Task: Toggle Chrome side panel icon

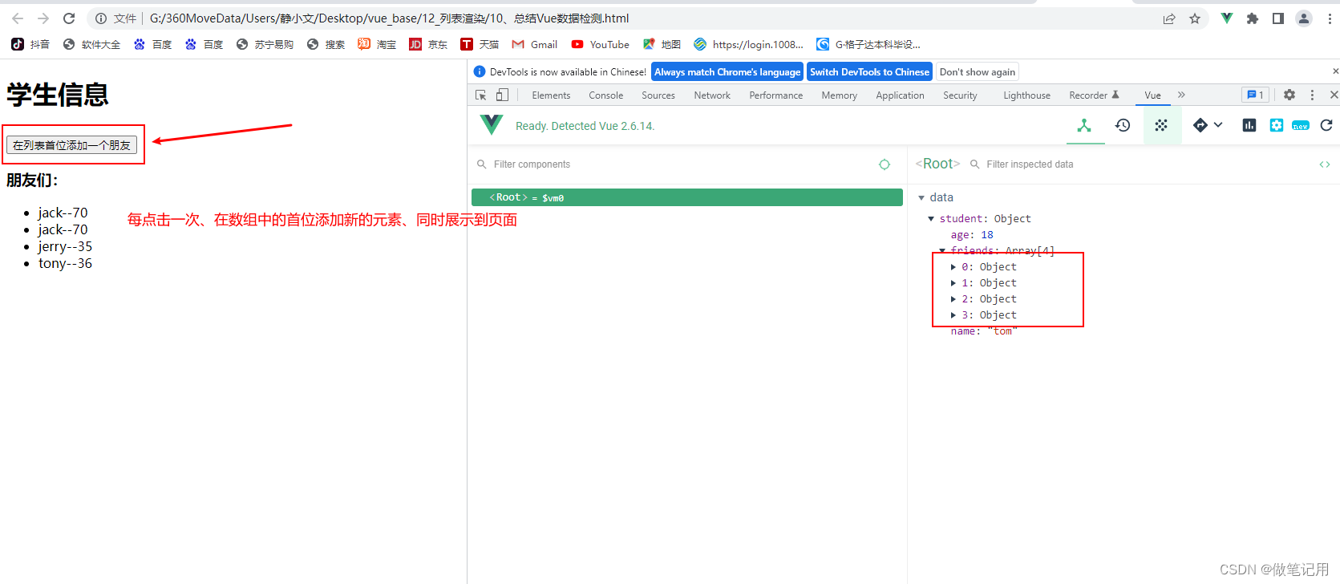Action: (1278, 18)
